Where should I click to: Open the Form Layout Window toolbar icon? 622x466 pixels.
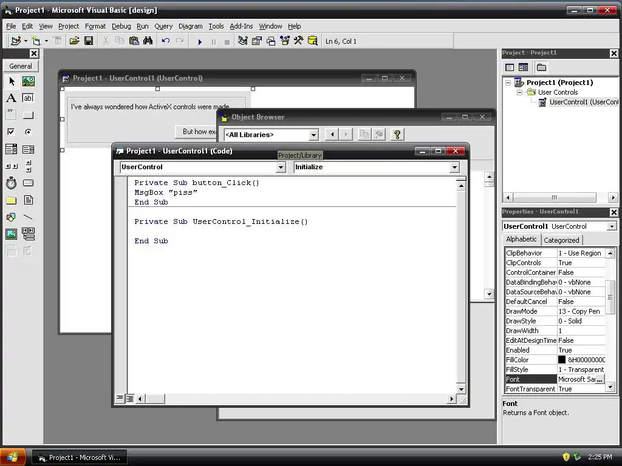point(271,41)
